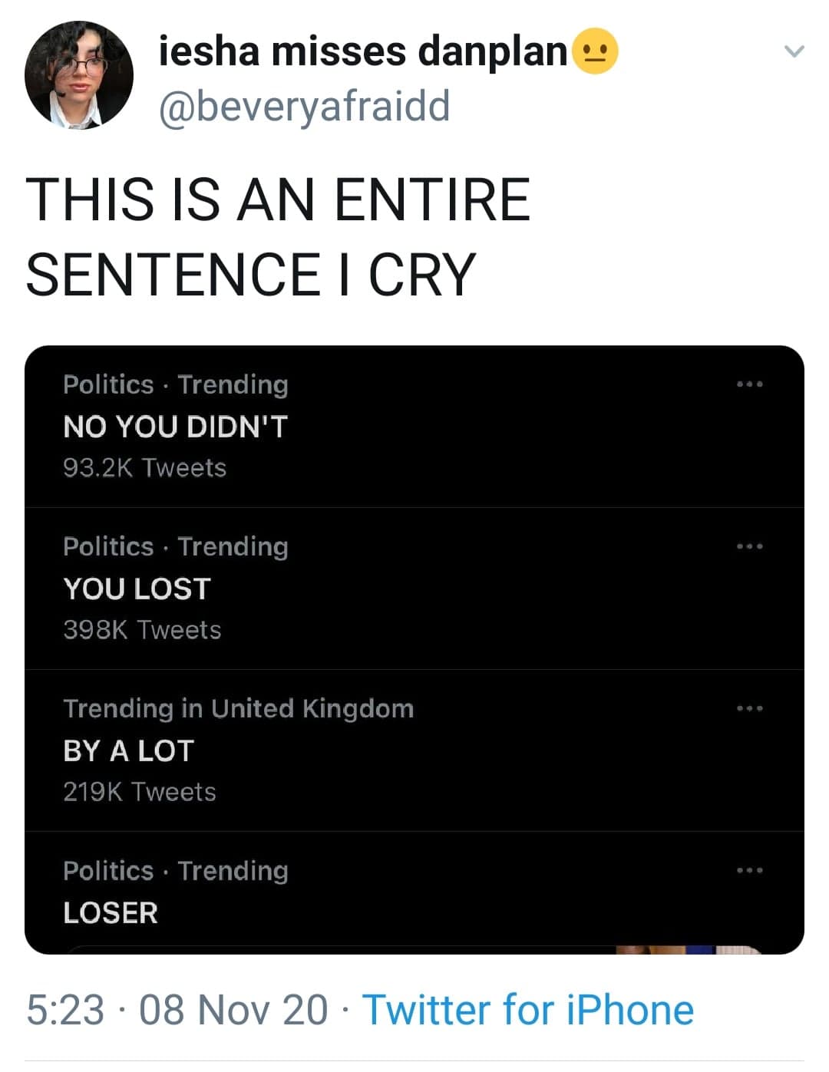The height and width of the screenshot is (1072, 829).
Task: Click the tweet text THIS IS AN ENTIRE SENTENCE
Action: (277, 236)
